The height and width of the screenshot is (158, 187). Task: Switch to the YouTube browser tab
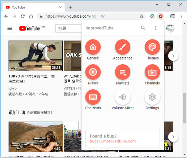pos(32,7)
